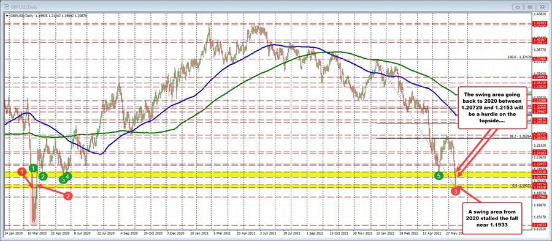Click the 28 Feb 2022 date label
Screen dimensions: 552x241
tap(408, 232)
